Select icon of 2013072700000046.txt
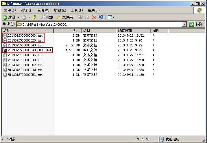Screen dimensions: 207x143 tap(5, 55)
